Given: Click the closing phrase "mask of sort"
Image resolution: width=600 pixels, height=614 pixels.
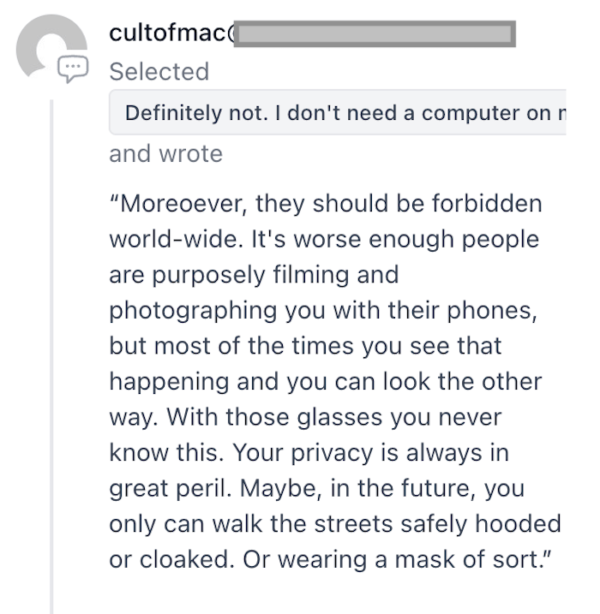Looking at the screenshot, I should click(x=468, y=559).
